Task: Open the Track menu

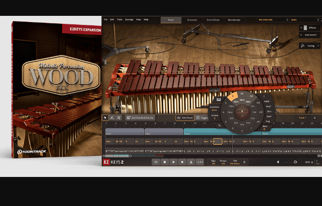Action: click(x=119, y=20)
